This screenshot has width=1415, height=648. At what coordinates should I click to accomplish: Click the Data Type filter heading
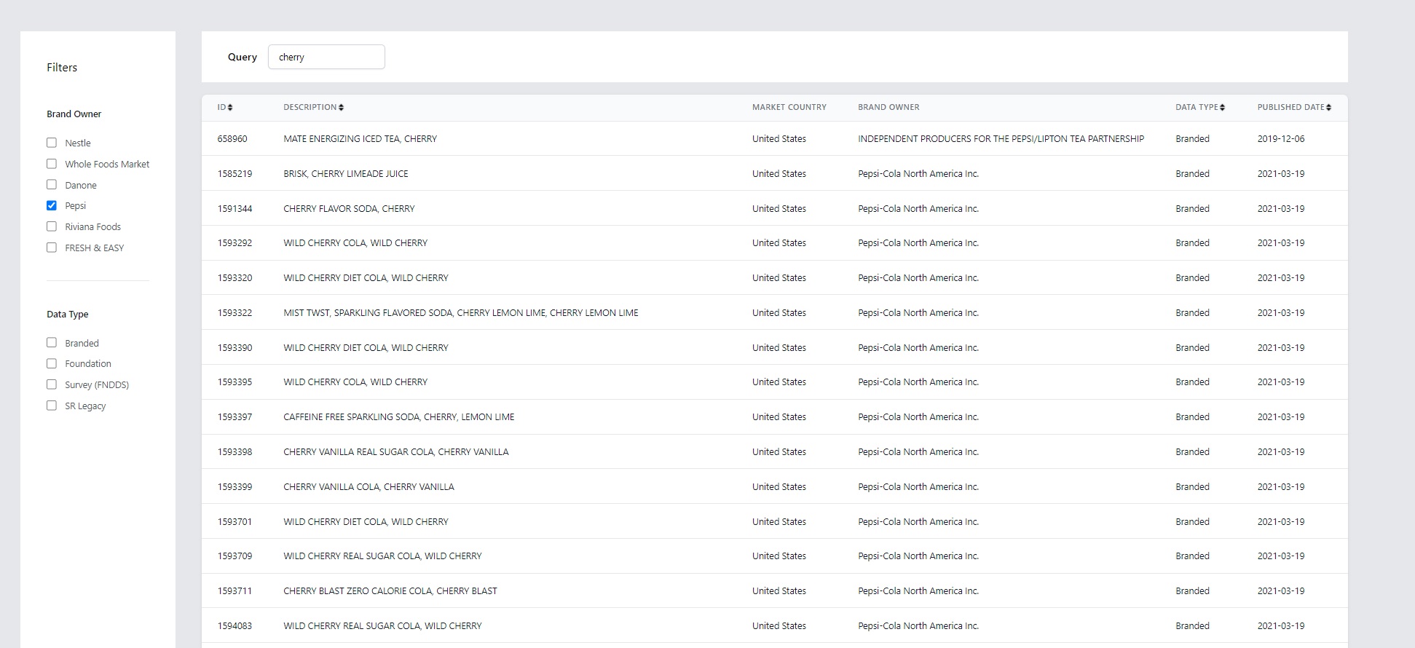(x=68, y=315)
